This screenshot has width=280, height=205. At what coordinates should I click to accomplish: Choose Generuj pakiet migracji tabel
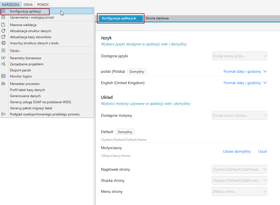click(31, 108)
